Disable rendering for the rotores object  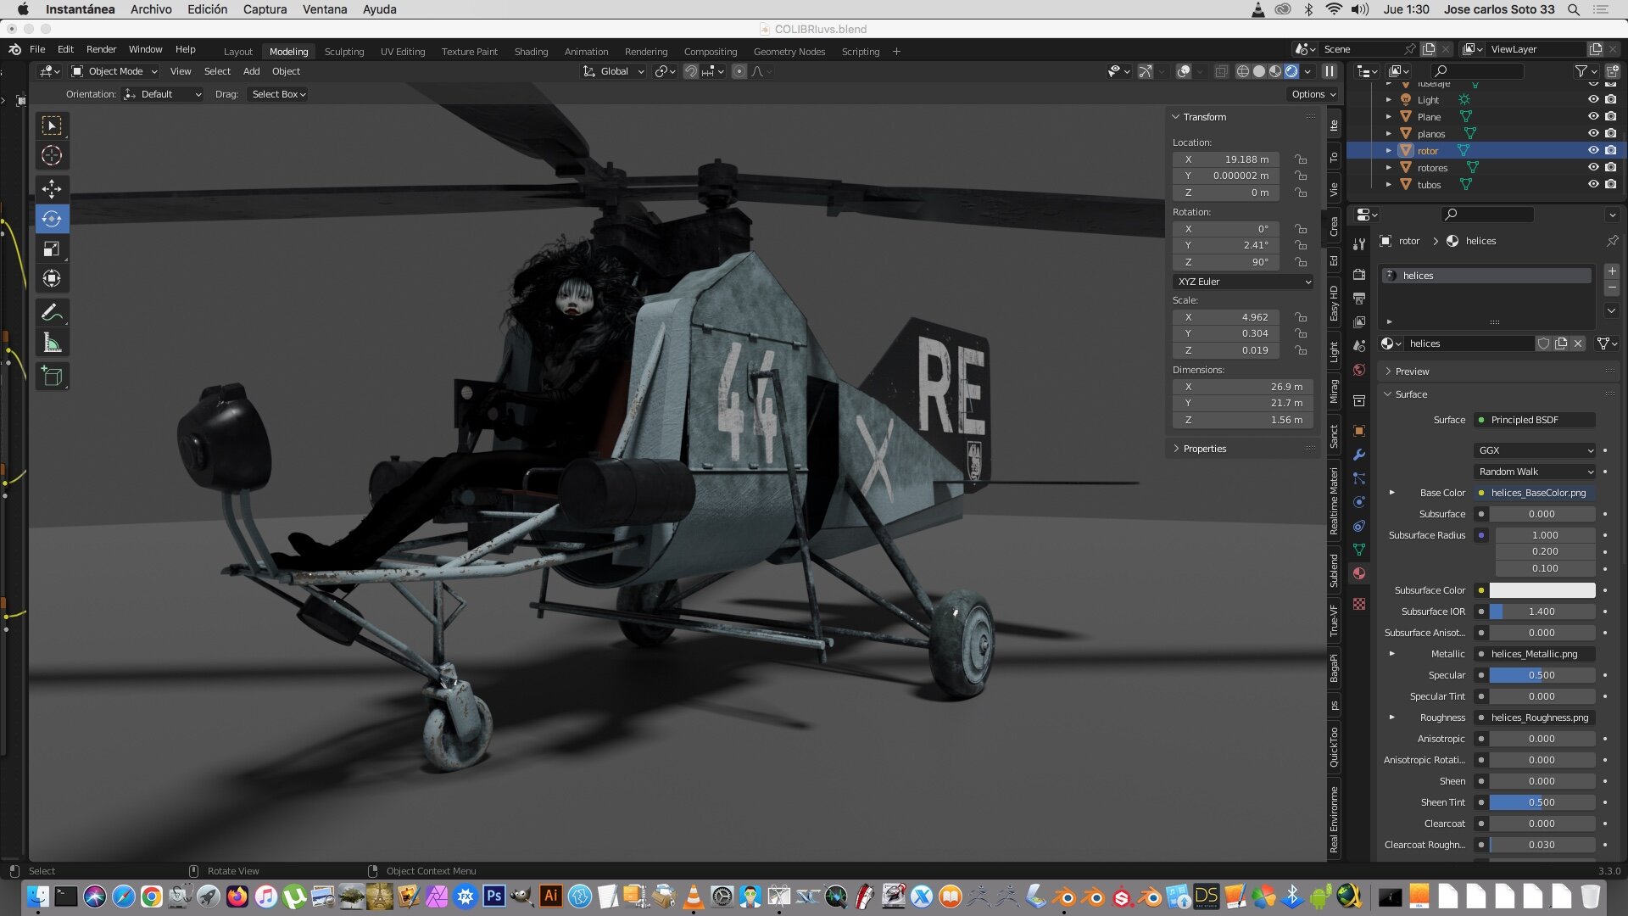pyautogui.click(x=1610, y=167)
